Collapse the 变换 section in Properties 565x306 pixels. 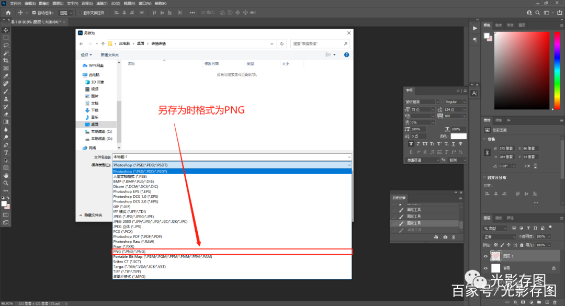click(484, 139)
